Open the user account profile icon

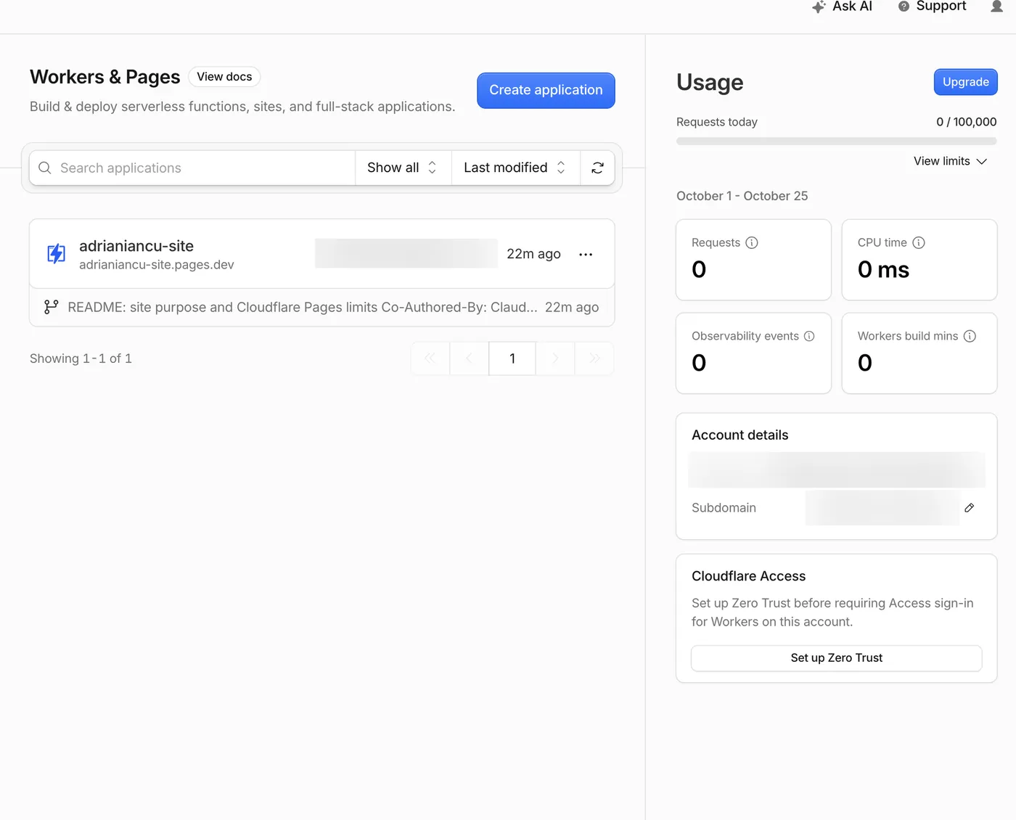(997, 6)
